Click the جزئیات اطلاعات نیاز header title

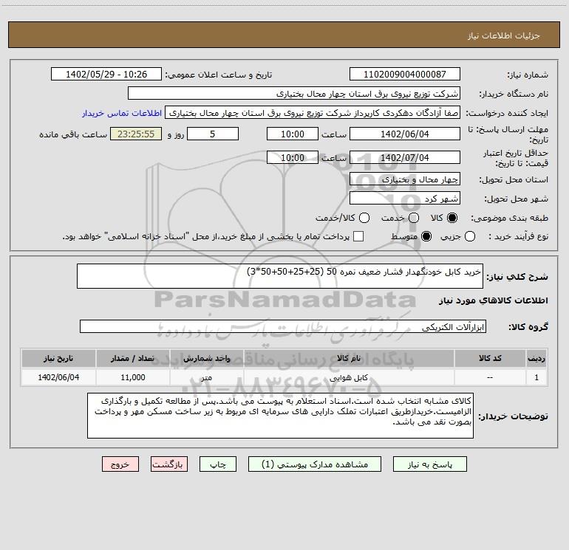pyautogui.click(x=504, y=35)
